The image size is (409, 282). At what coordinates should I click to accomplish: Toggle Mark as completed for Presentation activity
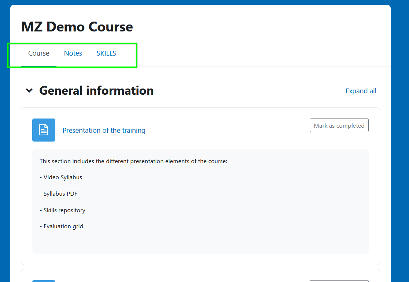pos(339,125)
